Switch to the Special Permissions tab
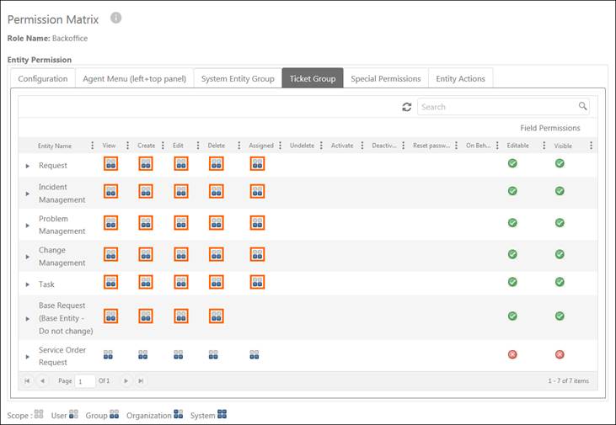The image size is (616, 425). click(385, 79)
